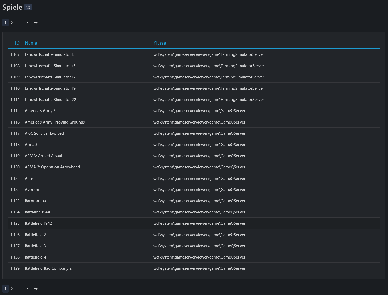This screenshot has height=295, width=388.
Task: Open the ARK: Survival Evolved entry
Action: 44,133
